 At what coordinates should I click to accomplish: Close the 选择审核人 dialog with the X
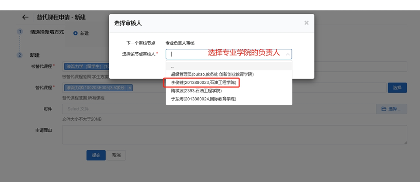[x=306, y=23]
